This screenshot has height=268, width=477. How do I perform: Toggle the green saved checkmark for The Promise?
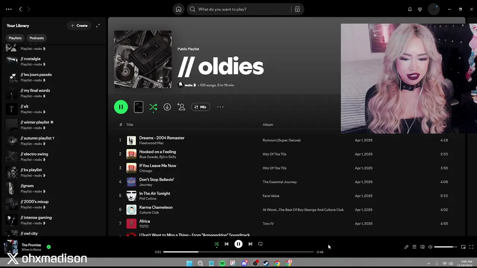[x=49, y=247]
